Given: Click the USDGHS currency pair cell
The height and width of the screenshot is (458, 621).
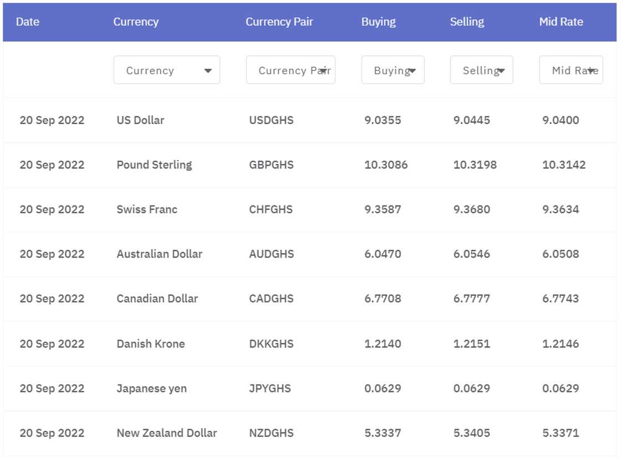Looking at the screenshot, I should point(271,120).
